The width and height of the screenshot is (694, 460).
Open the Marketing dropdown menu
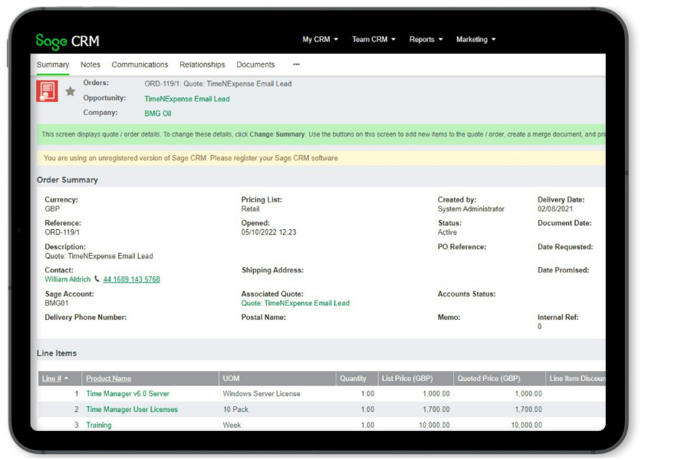click(x=475, y=39)
